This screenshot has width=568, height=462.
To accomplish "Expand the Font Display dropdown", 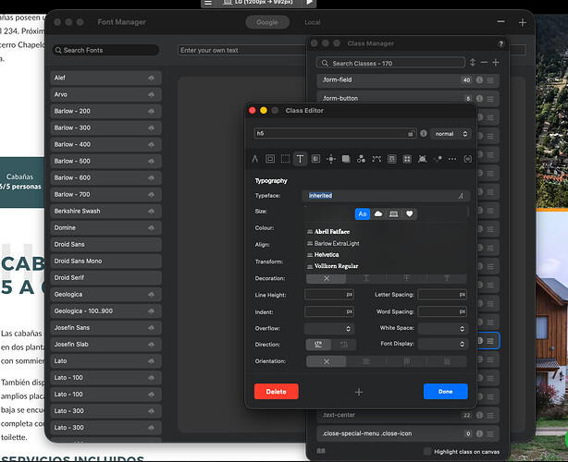I will (x=442, y=344).
